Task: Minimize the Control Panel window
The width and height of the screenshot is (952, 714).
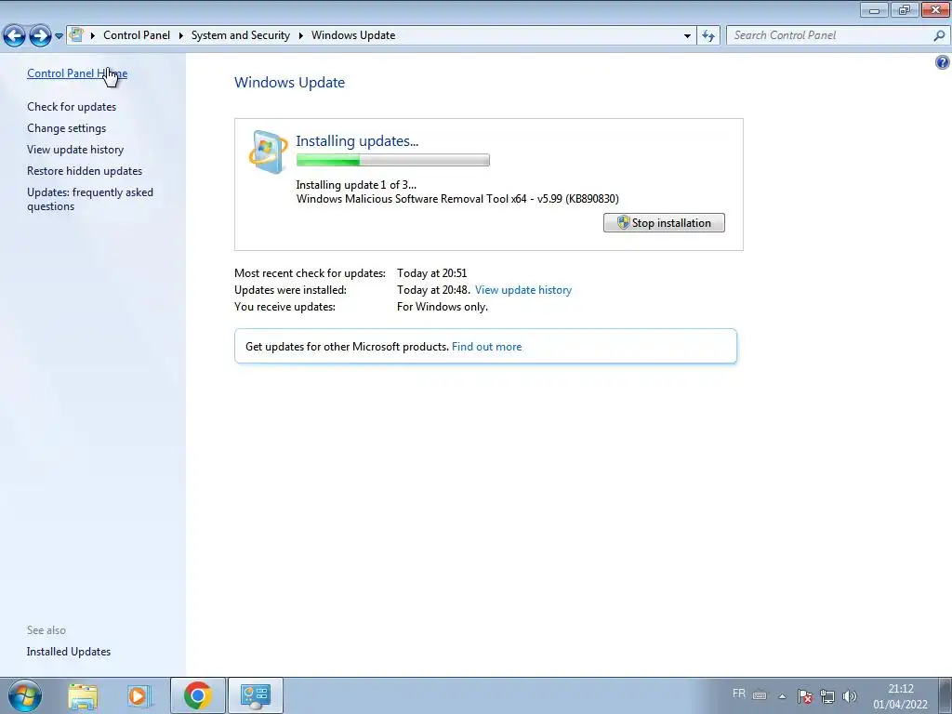Action: [874, 9]
